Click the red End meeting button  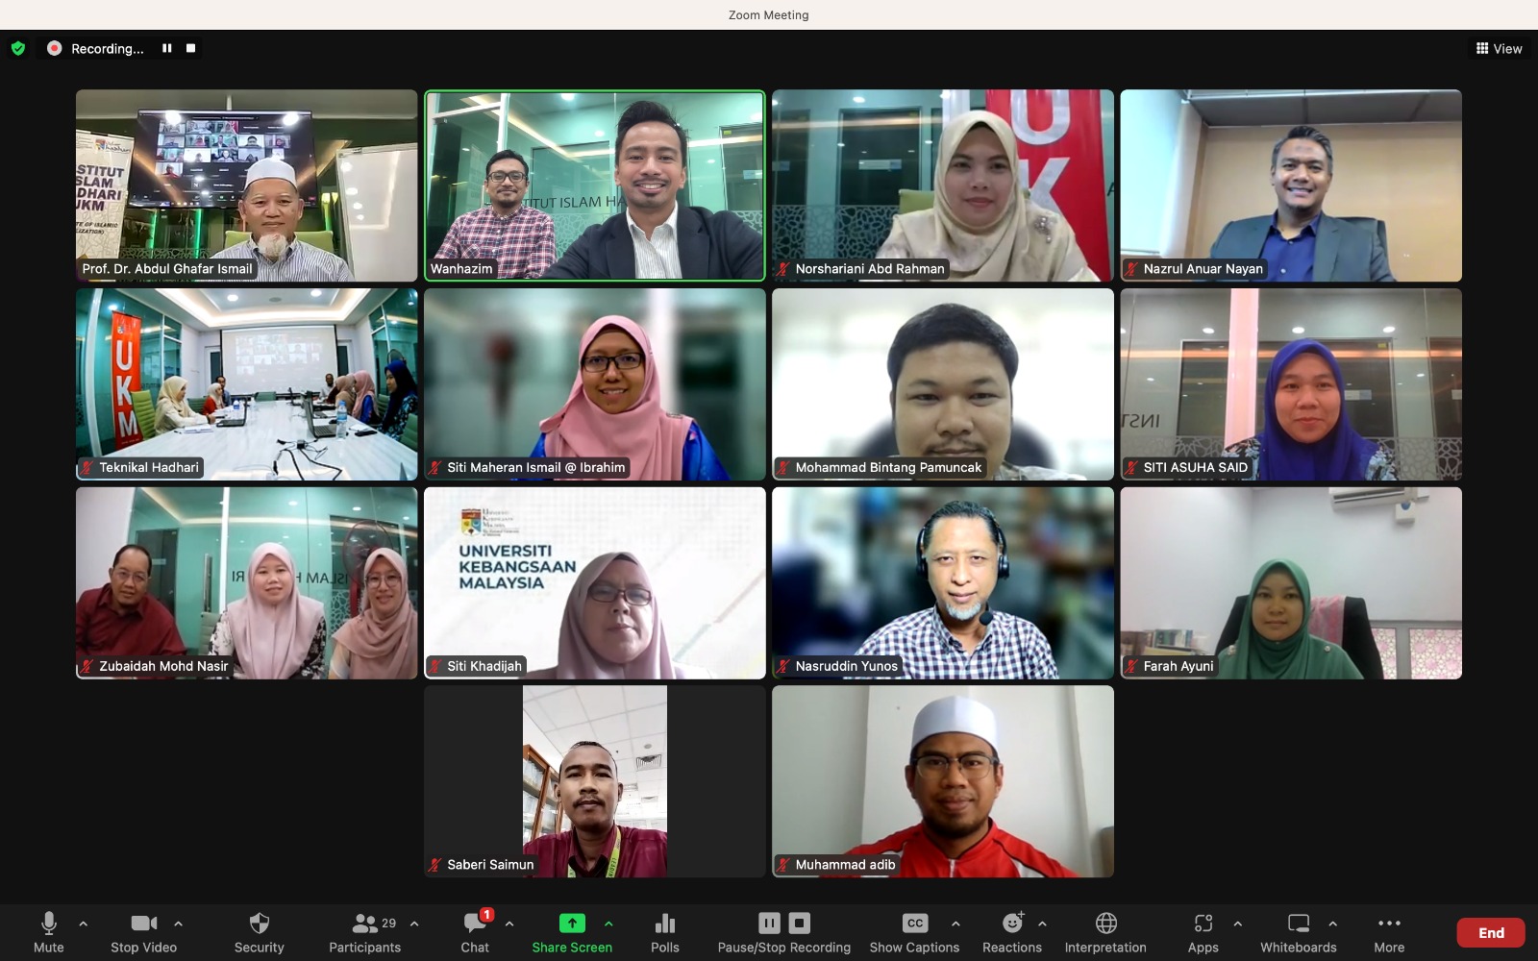point(1491,932)
